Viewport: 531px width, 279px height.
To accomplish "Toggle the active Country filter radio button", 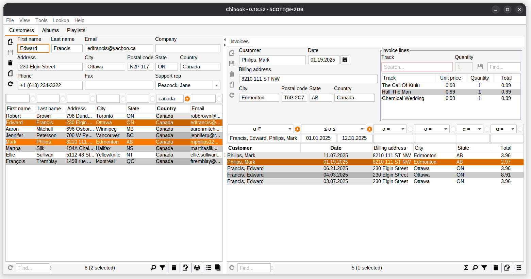I will 187,99.
